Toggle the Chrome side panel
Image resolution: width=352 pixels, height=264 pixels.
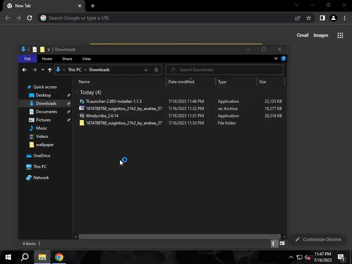pos(322,18)
